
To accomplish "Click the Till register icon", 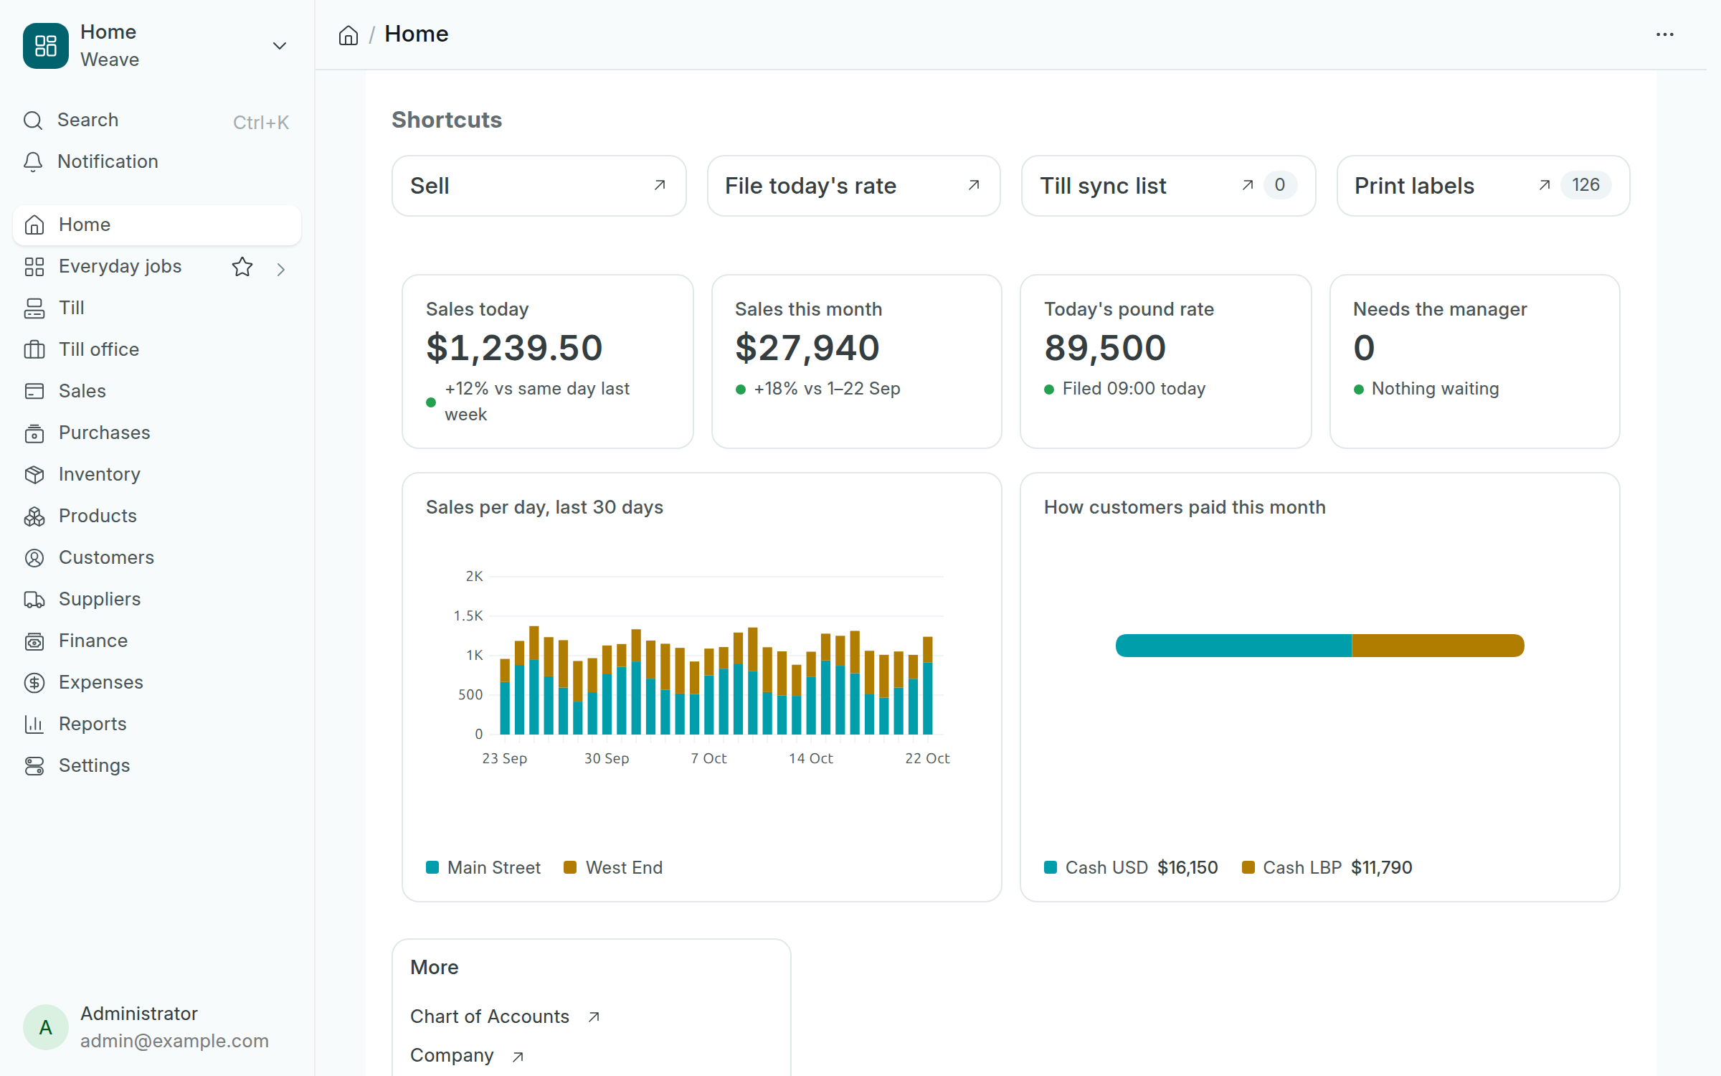I will coord(34,308).
